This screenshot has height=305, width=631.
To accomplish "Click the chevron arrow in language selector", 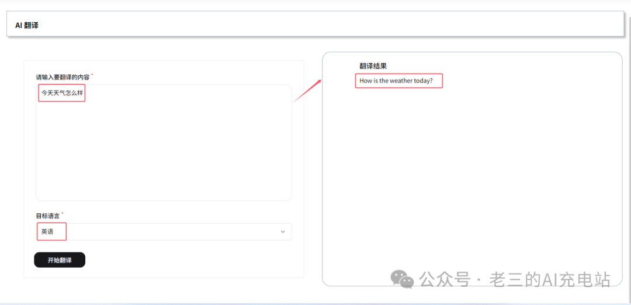I will click(x=283, y=232).
